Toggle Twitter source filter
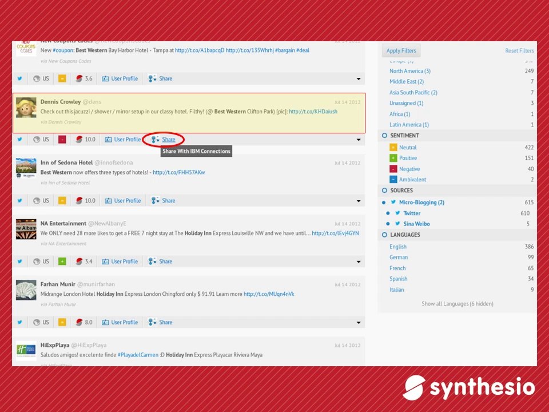549x412 pixels. pos(412,213)
